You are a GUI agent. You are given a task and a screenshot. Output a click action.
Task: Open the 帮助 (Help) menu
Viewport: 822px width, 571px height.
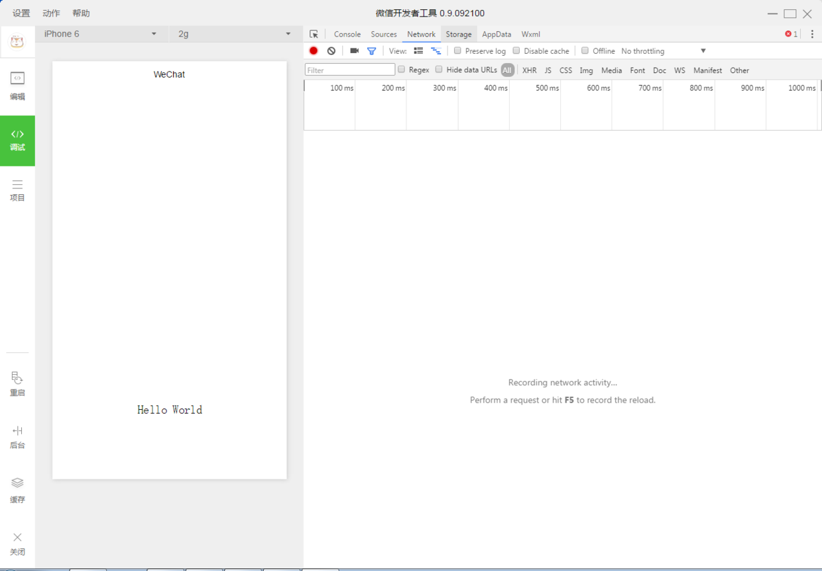81,13
